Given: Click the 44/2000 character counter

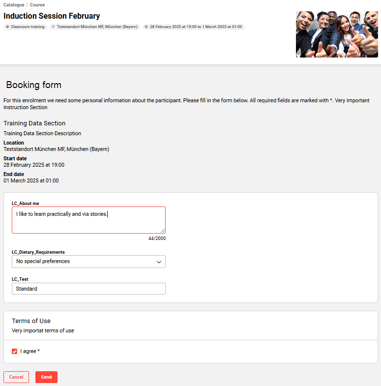Looking at the screenshot, I should point(157,238).
